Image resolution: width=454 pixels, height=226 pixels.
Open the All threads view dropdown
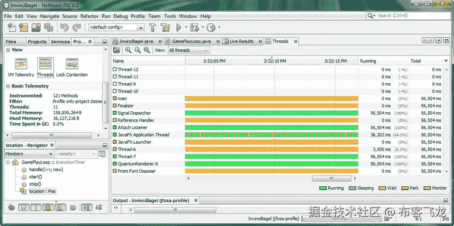pos(188,50)
